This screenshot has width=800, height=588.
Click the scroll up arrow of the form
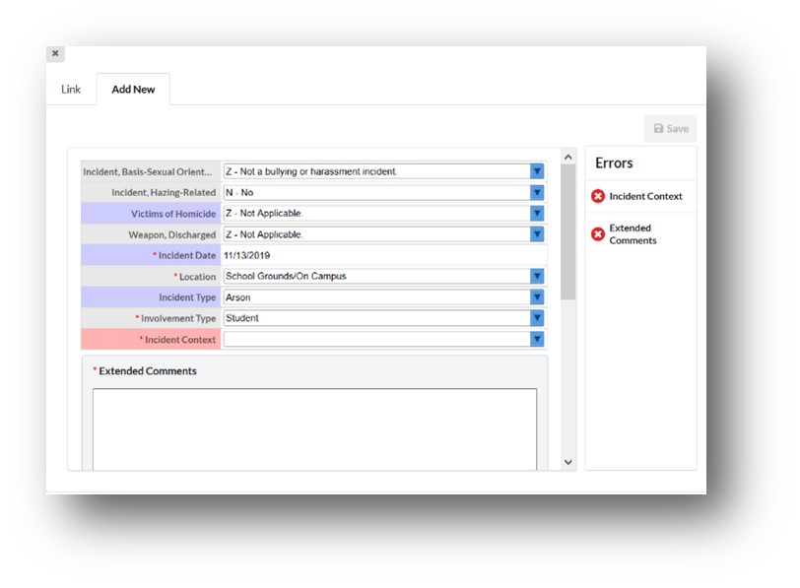[568, 158]
